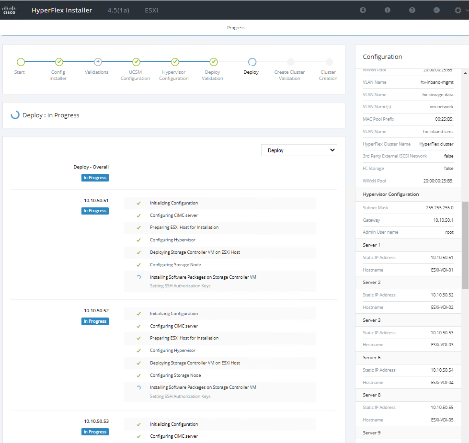Click the Deploy Validation step circle

pos(214,62)
